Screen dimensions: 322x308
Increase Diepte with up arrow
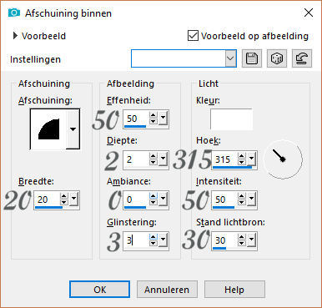click(153, 156)
